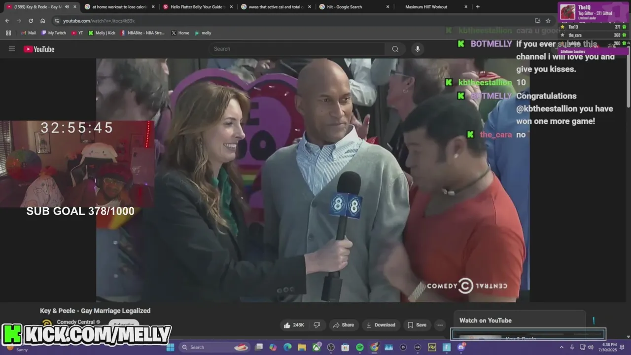Screen dimensions: 631x355
Task: Reload the YouTube page
Action: pyautogui.click(x=31, y=21)
